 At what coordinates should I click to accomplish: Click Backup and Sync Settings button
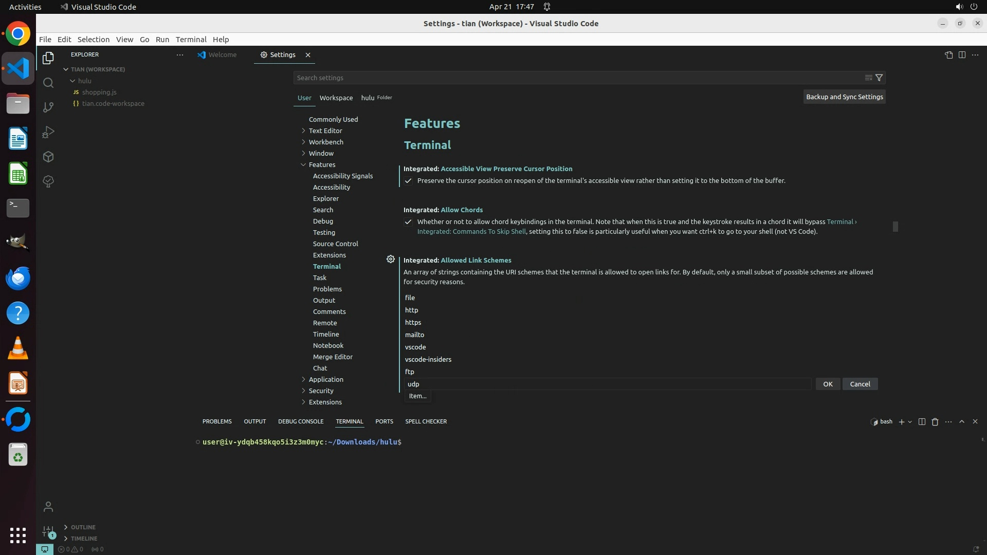[844, 97]
